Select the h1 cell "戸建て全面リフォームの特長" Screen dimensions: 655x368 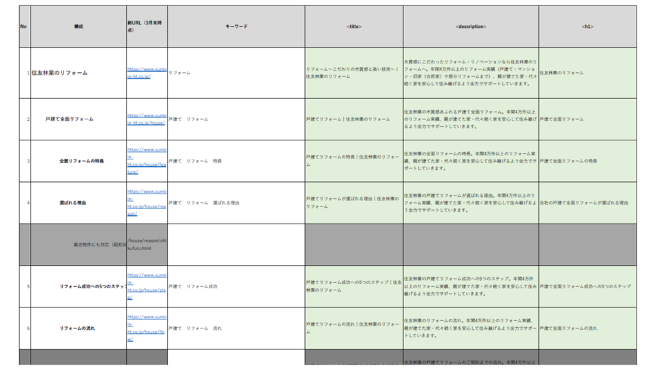coord(587,161)
